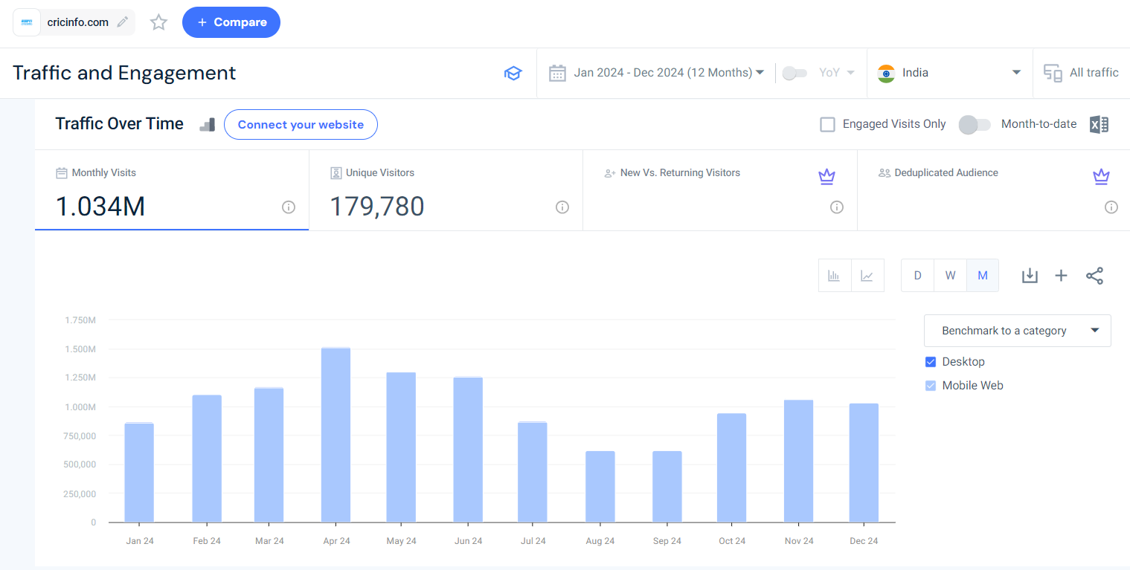Click the share icon above the chart
The width and height of the screenshot is (1130, 570).
pyautogui.click(x=1094, y=275)
